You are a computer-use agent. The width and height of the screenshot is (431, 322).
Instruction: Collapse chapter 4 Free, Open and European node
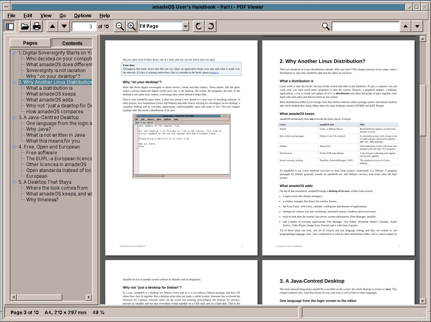pyautogui.click(x=14, y=147)
